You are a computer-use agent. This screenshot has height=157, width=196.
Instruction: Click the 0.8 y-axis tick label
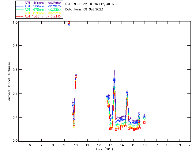[15, 46]
